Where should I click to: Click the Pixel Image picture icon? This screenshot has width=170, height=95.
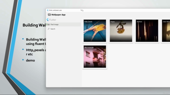(x=49, y=25)
